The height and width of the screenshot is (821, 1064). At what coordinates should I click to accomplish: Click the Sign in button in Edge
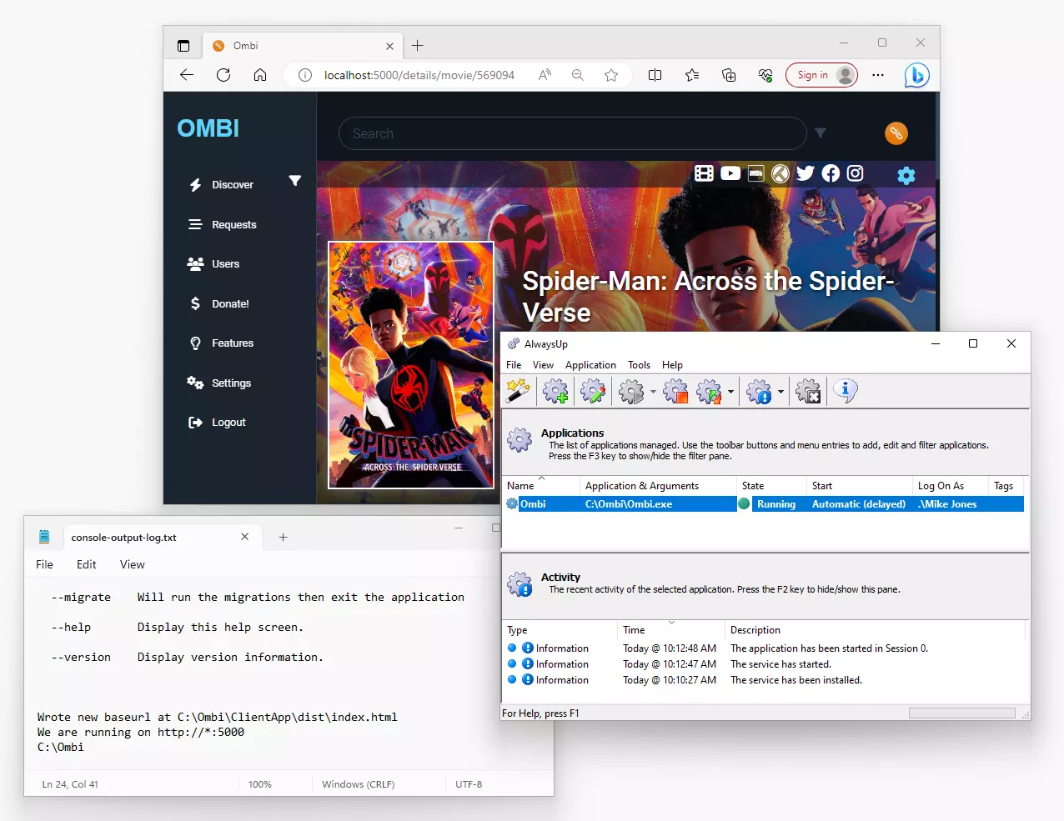(821, 75)
